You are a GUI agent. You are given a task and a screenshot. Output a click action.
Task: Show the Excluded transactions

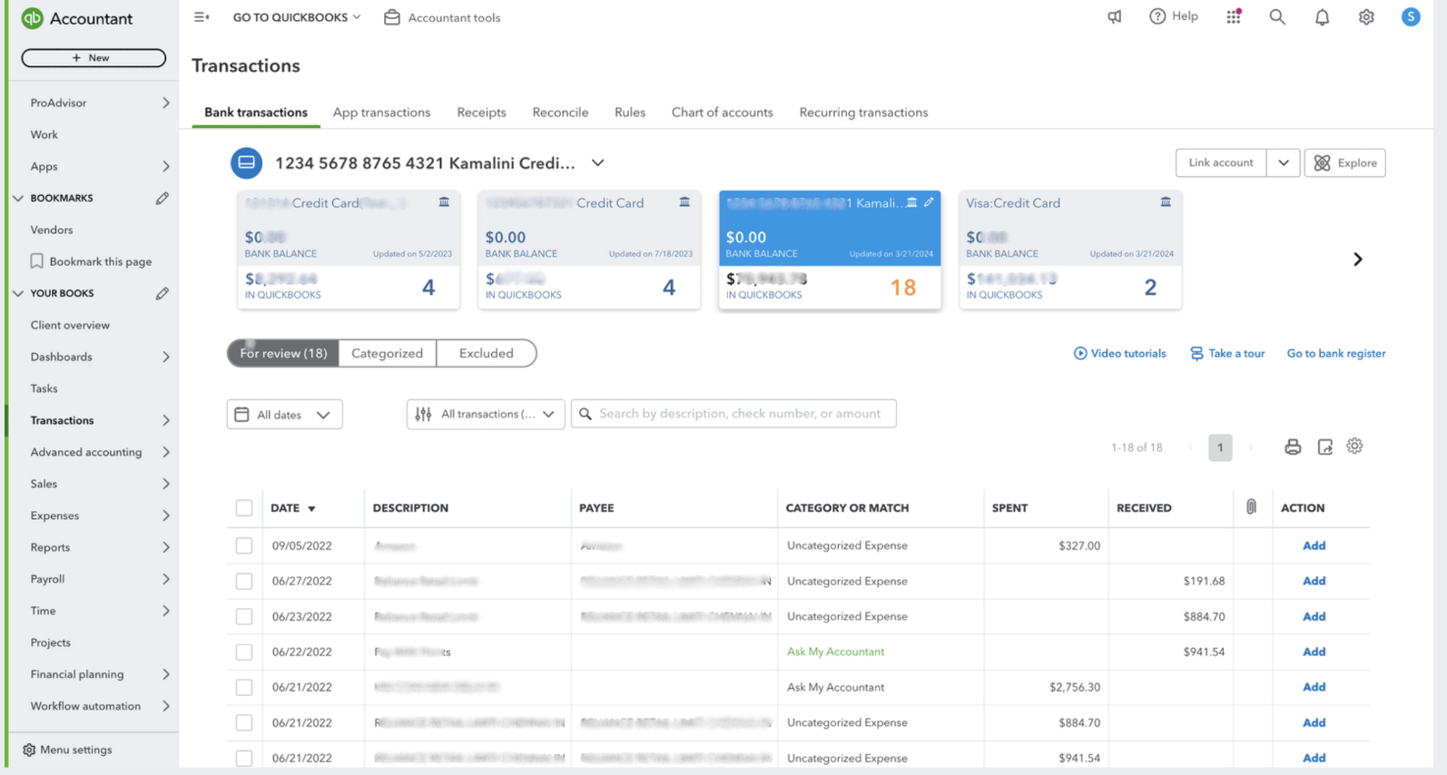click(486, 353)
